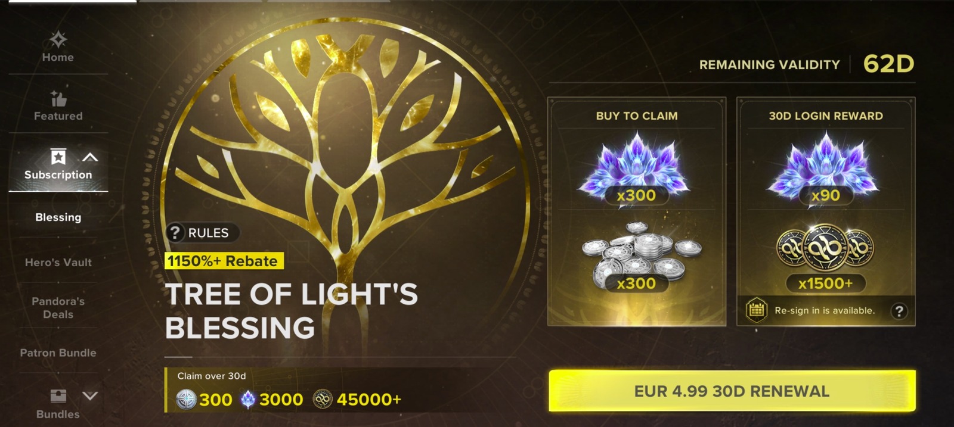
Task: Click the 30D Login Reward card
Action: coord(826,211)
